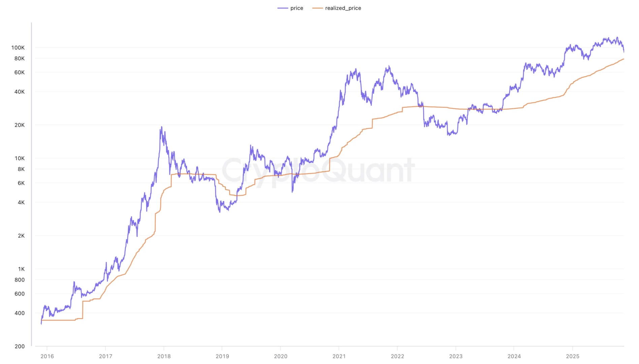Click the 2023 x-axis tick label
The height and width of the screenshot is (364, 639).
(x=456, y=356)
